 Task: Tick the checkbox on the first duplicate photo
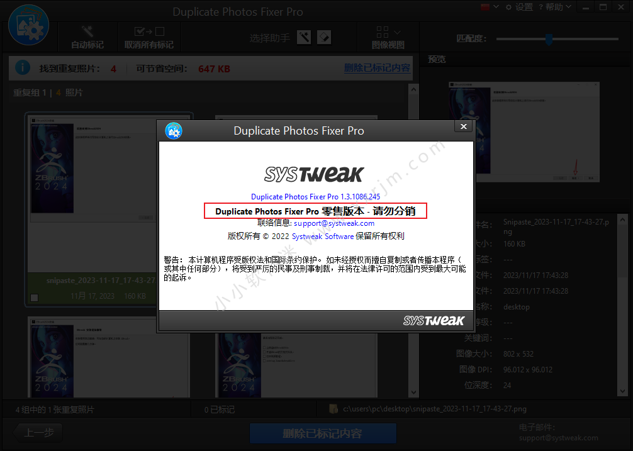pos(35,298)
